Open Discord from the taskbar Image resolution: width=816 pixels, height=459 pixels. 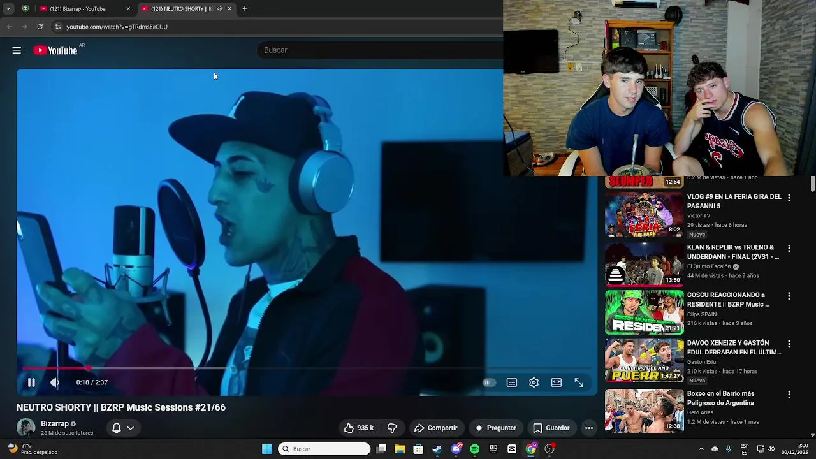coord(456,449)
